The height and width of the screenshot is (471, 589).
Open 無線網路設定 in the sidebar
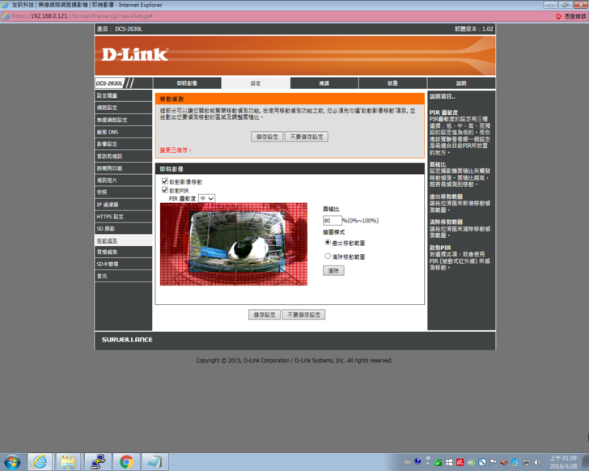coord(123,120)
